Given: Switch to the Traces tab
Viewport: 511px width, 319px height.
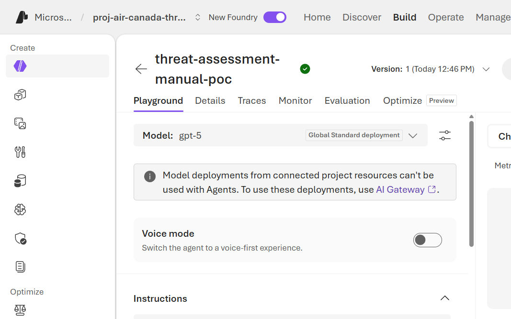Looking at the screenshot, I should pyautogui.click(x=252, y=100).
